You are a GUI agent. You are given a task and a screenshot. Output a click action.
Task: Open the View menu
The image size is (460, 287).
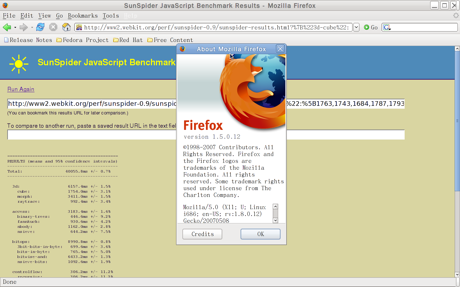(x=45, y=16)
